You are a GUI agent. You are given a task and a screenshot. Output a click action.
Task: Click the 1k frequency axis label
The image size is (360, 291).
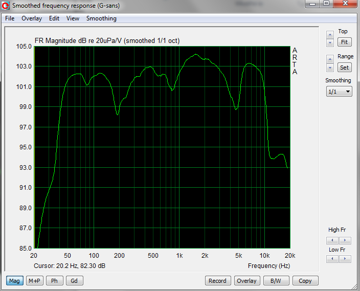tap(179, 256)
